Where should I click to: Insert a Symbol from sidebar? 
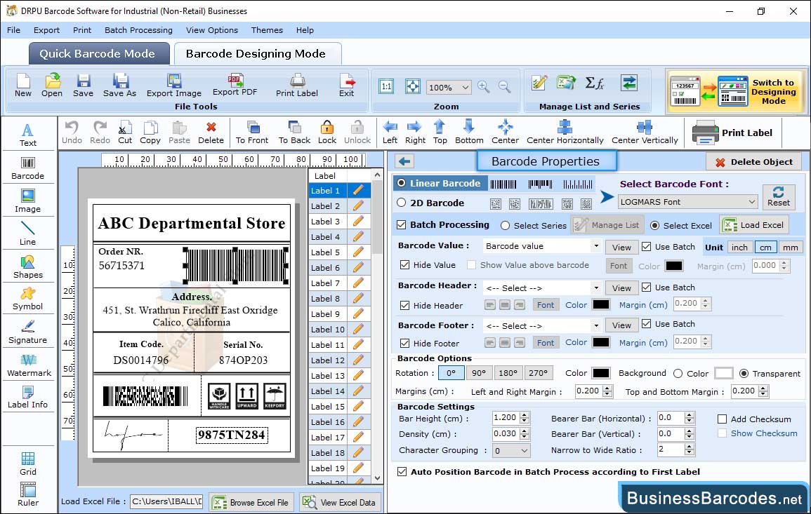(28, 299)
